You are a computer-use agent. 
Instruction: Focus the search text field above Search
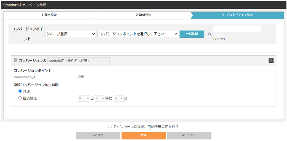coord(237,29)
